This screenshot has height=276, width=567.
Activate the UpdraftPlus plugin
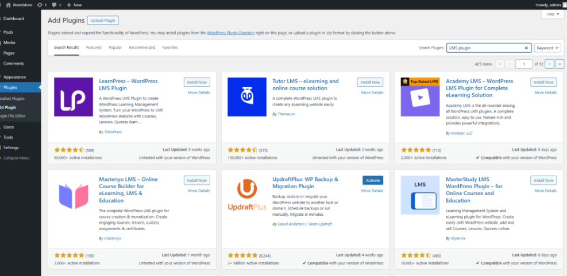373,180
